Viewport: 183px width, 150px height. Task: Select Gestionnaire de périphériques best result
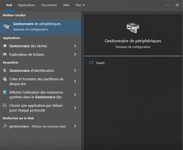pyautogui.click(x=41, y=26)
